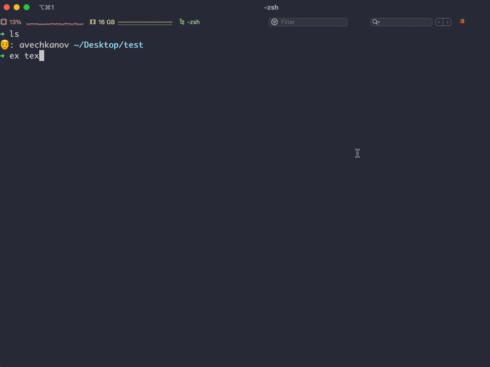
Task: Click the ⌥⌘1 shortcut label
Action: [47, 7]
